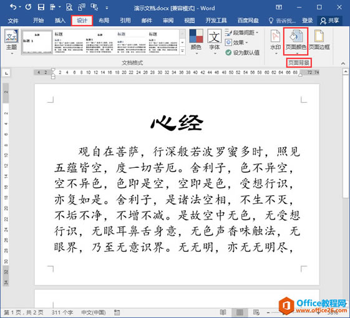
Task: Open the 颜色 (Colors) palette dropdown
Action: 196,42
